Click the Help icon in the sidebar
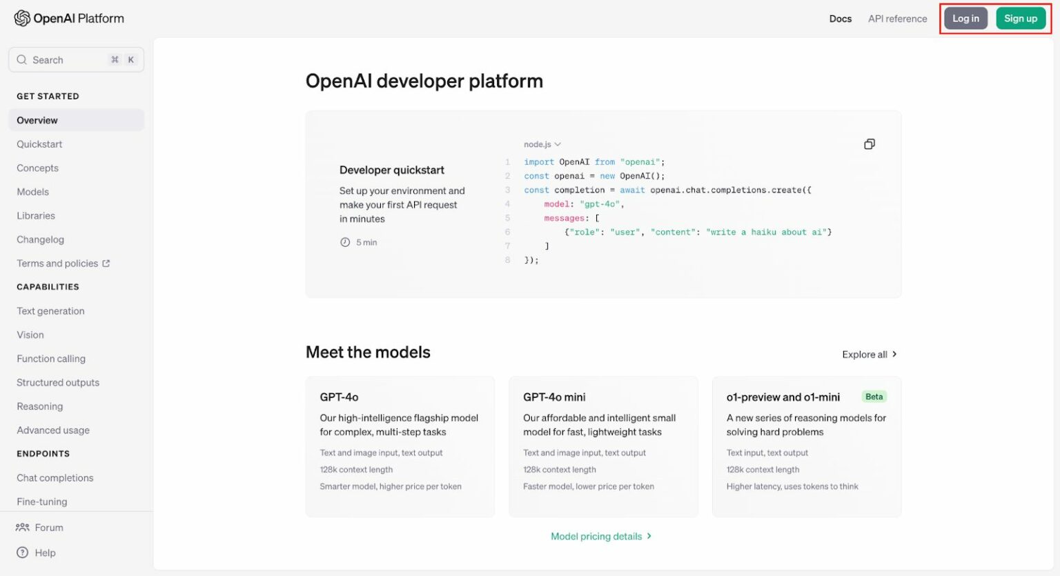This screenshot has width=1060, height=576. [x=21, y=553]
